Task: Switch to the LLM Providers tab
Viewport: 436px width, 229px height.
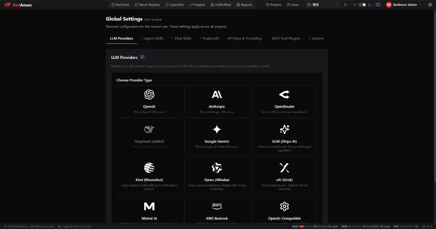Action: pos(122,38)
